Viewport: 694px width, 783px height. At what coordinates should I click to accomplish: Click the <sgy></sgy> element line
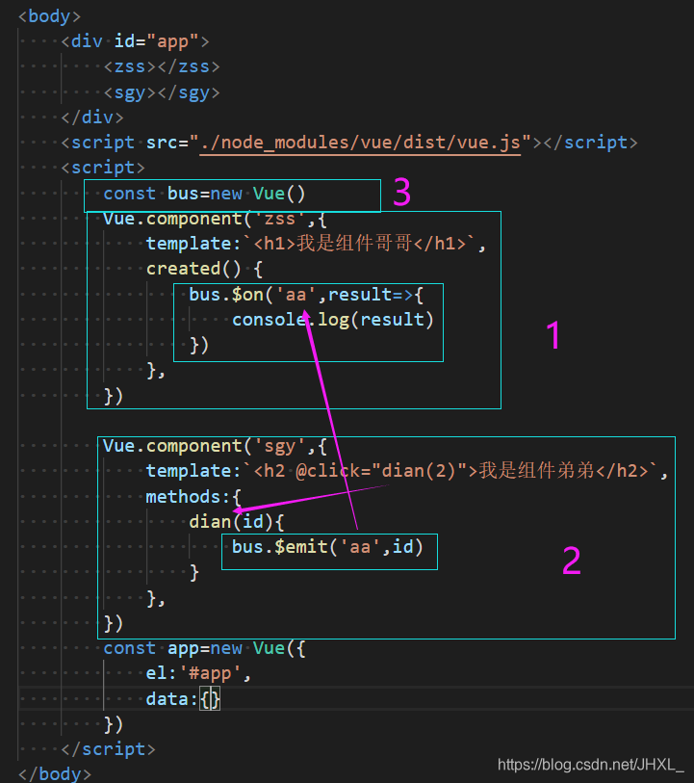(x=162, y=92)
